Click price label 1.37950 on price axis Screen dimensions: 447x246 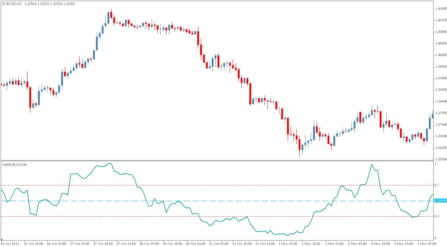click(441, 113)
